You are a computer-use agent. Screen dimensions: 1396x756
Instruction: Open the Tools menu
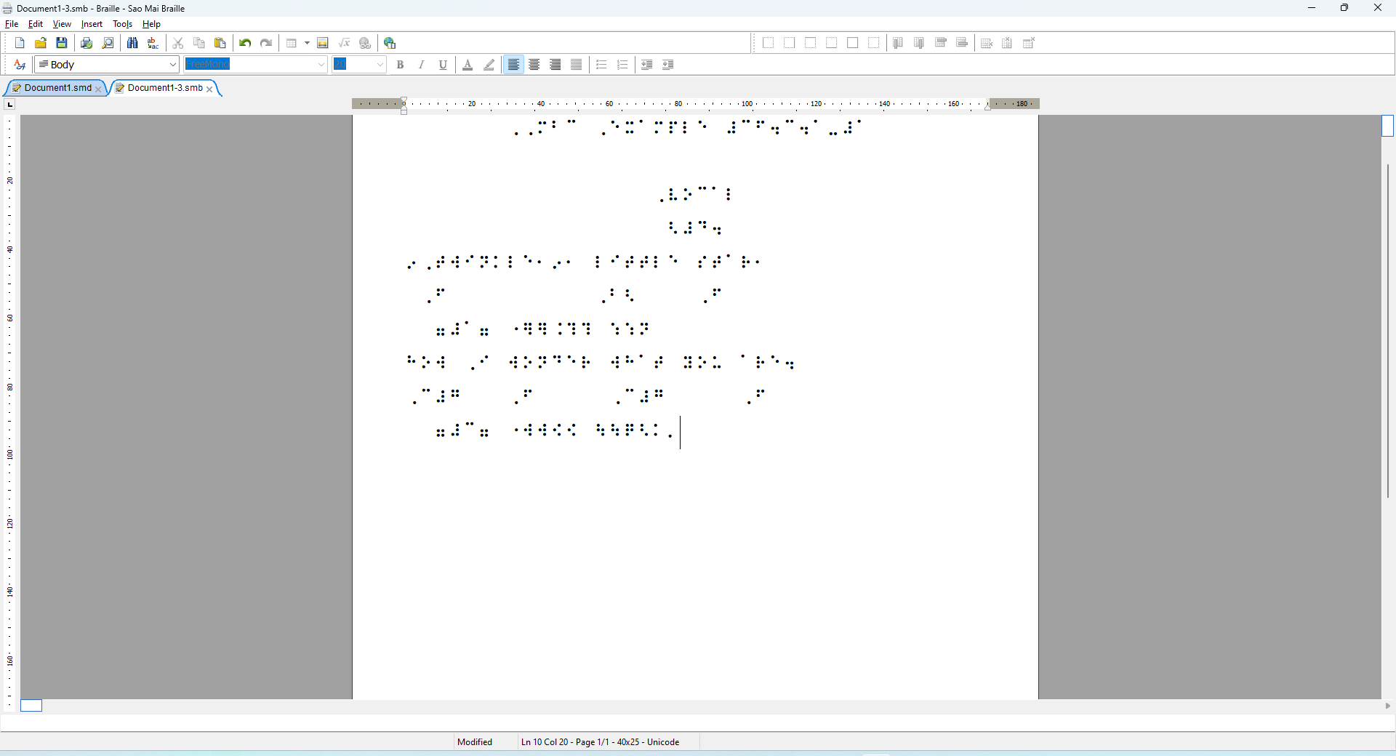[122, 24]
